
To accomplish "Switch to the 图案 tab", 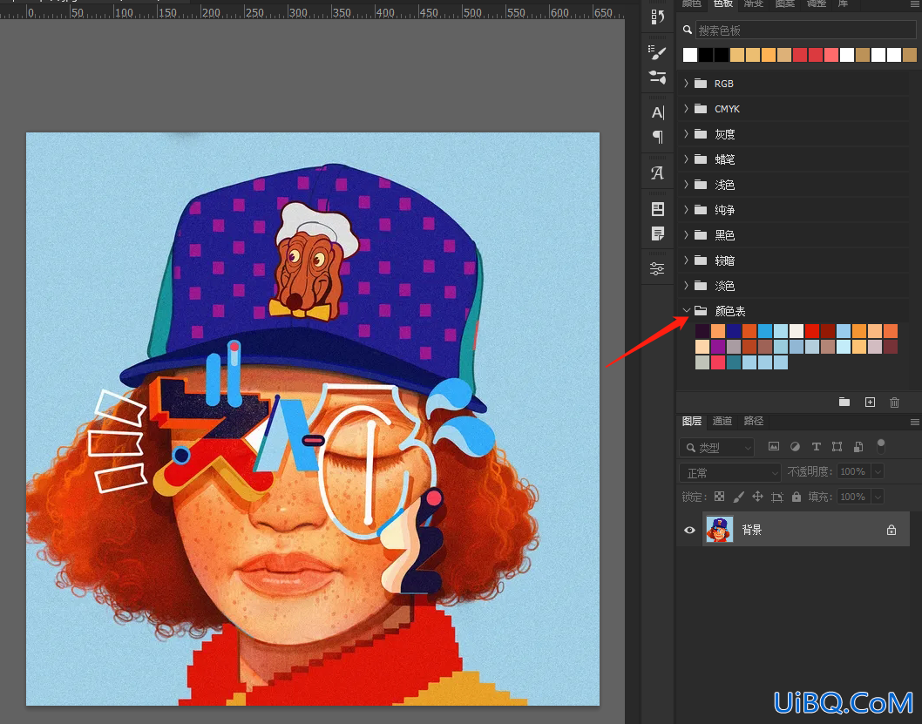I will (785, 3).
